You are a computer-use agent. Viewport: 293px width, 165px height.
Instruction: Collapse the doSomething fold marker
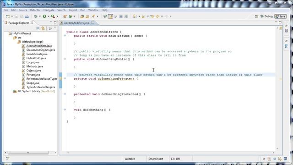(x=65, y=110)
